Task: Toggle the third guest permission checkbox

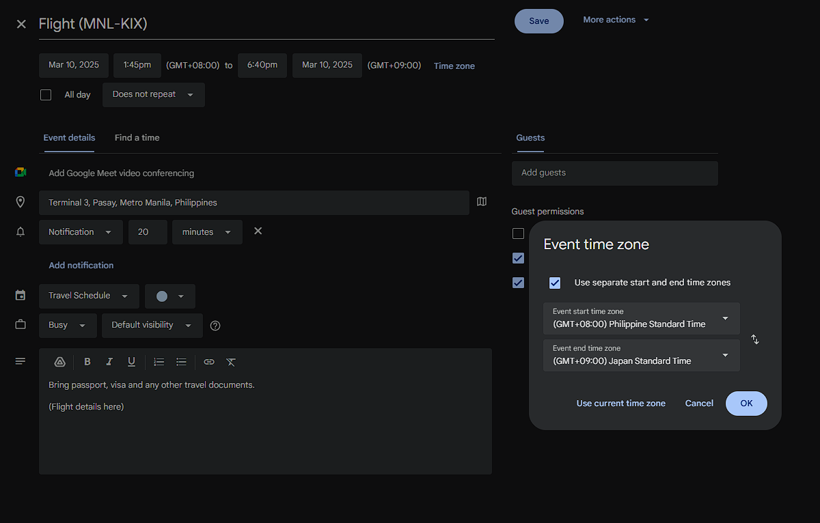Action: pos(518,283)
